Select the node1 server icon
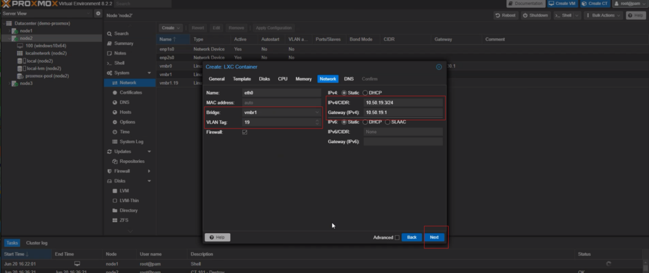This screenshot has height=273, width=649. [x=15, y=31]
